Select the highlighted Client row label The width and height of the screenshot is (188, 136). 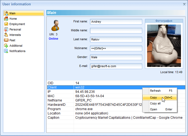[52, 87]
